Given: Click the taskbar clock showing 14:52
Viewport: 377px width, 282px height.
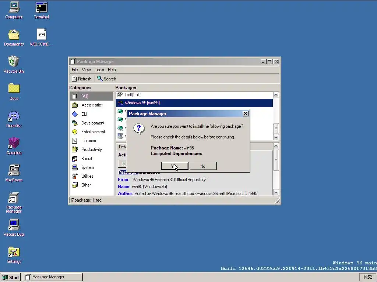Looking at the screenshot, I should (367, 277).
